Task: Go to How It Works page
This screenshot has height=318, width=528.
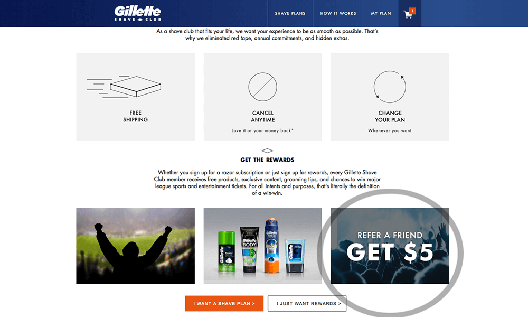Action: point(338,14)
